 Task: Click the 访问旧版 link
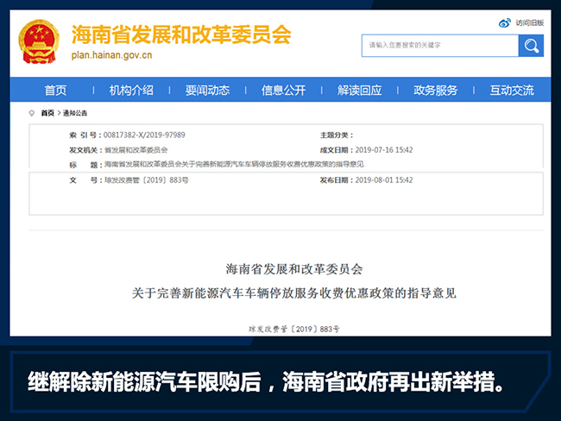click(x=530, y=23)
